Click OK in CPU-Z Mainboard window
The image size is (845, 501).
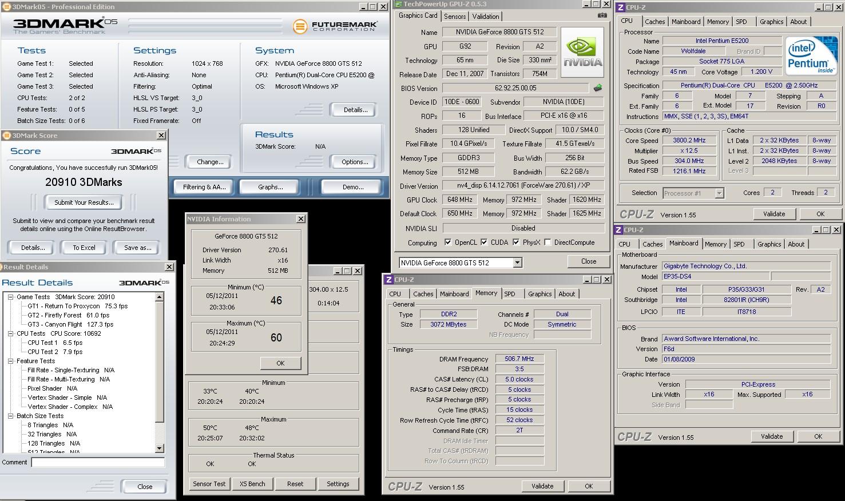point(818,436)
